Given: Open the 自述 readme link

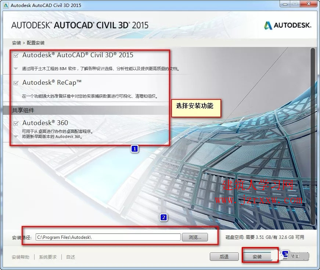Looking at the screenshot, I should tap(71, 257).
